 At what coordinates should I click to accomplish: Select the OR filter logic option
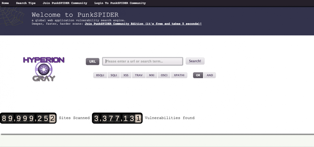tap(198, 75)
